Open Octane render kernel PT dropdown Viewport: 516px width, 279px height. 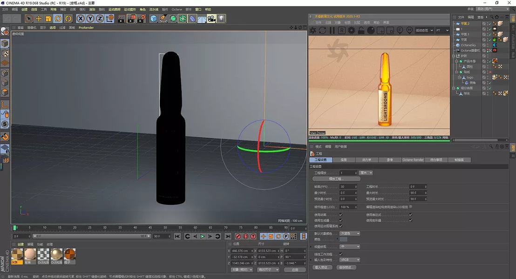(x=442, y=30)
